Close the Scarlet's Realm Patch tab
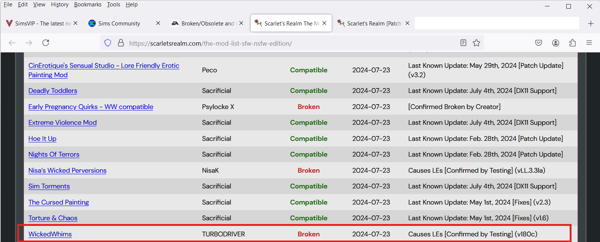This screenshot has width=600, height=242. 407,23
